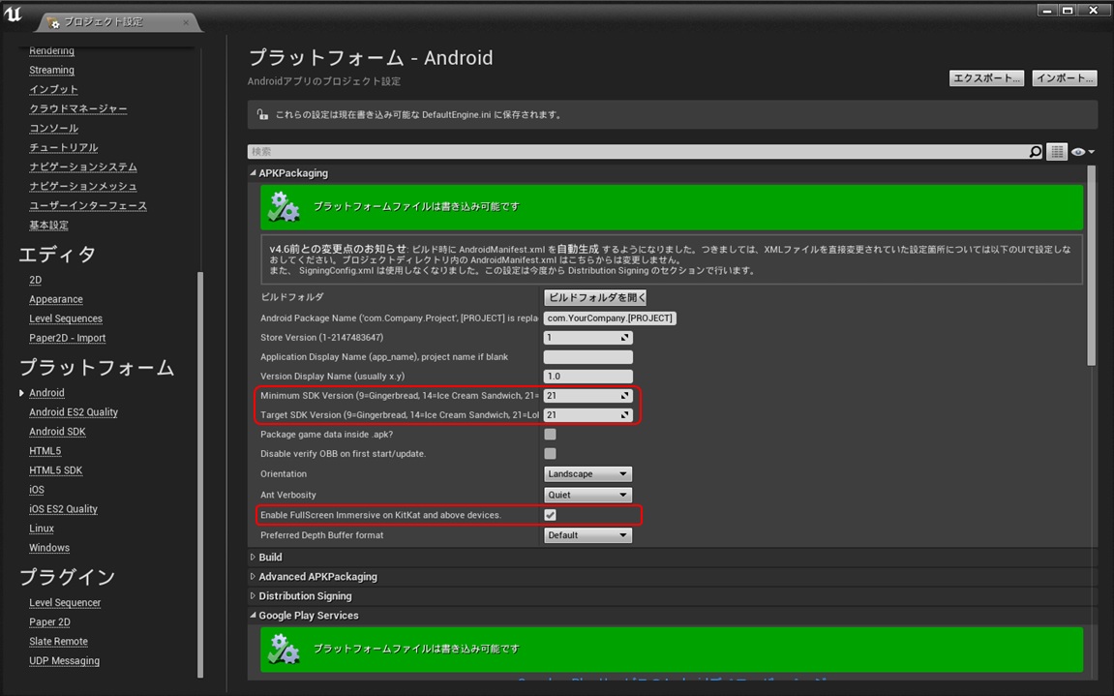Open the 基本設定 settings category
This screenshot has height=696, width=1114.
[48, 225]
